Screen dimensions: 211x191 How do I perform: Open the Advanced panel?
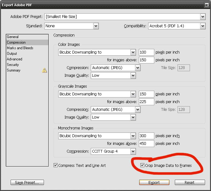pyautogui.click(x=27, y=59)
